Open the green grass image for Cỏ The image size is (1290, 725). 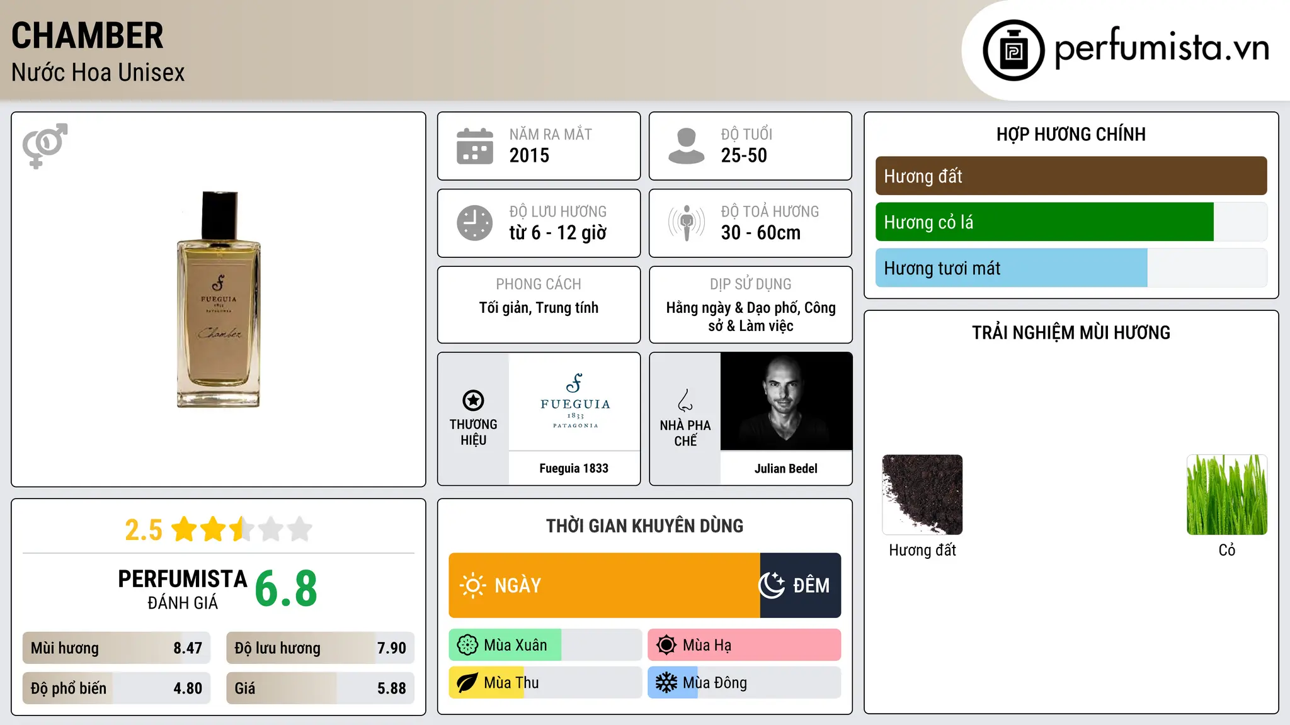[1227, 495]
